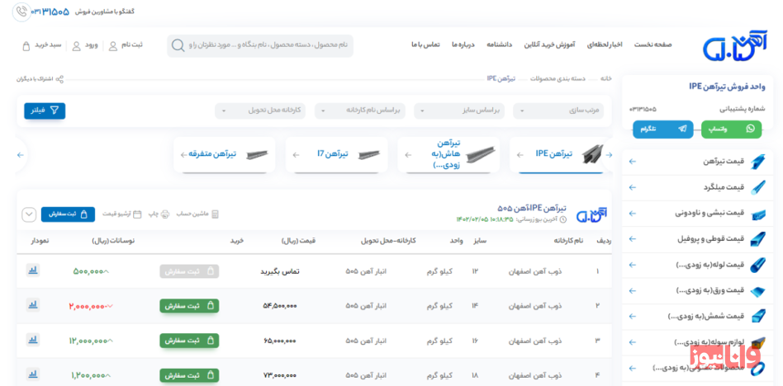Click the pipe icon beside قیمت لوله
This screenshot has width=783, height=386.
(758, 265)
